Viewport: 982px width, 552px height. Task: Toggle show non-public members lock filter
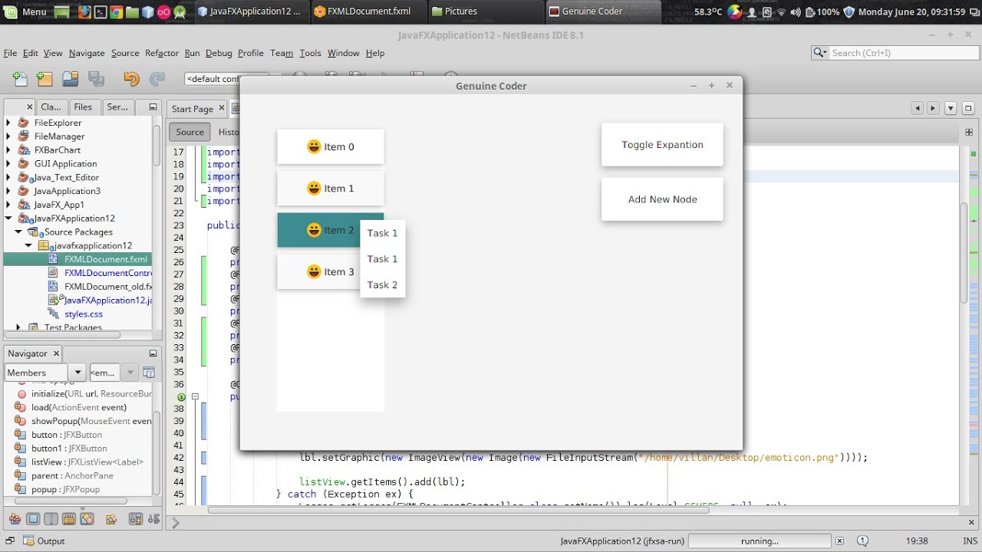[x=68, y=519]
